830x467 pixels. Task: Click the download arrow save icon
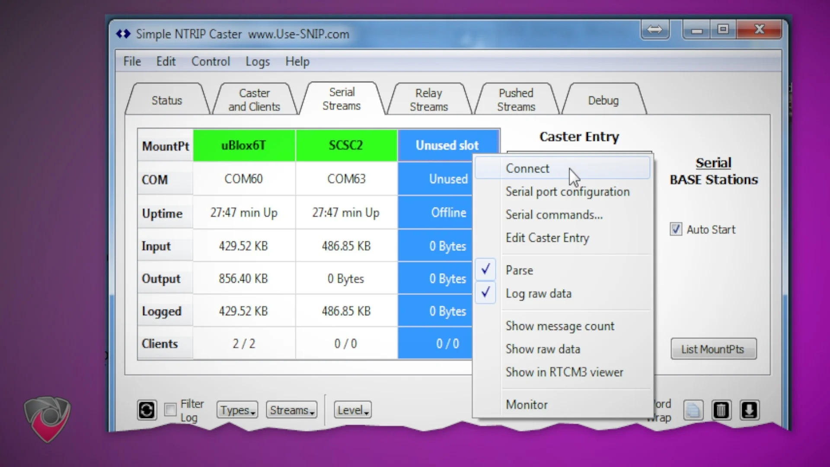pyautogui.click(x=749, y=410)
